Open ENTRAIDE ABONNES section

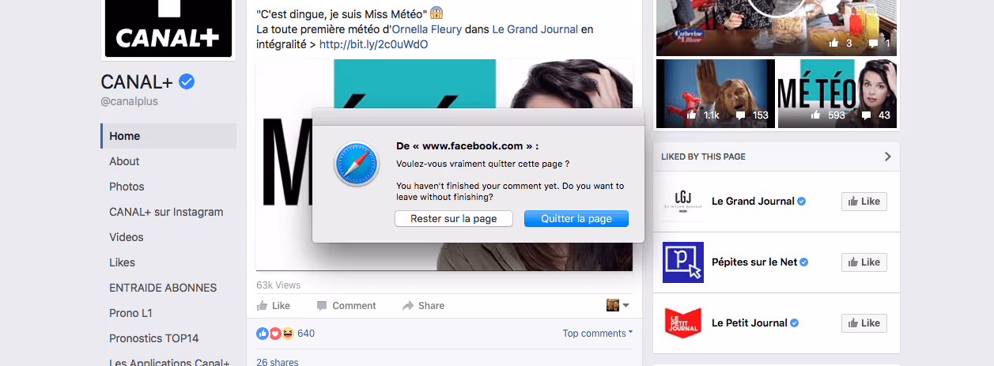pyautogui.click(x=163, y=288)
